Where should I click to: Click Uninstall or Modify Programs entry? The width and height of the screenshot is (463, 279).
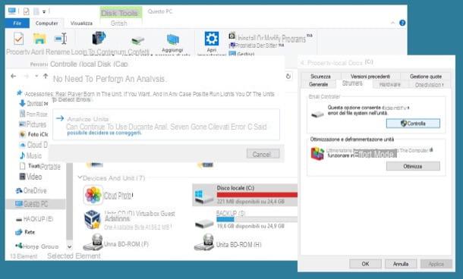(x=270, y=38)
